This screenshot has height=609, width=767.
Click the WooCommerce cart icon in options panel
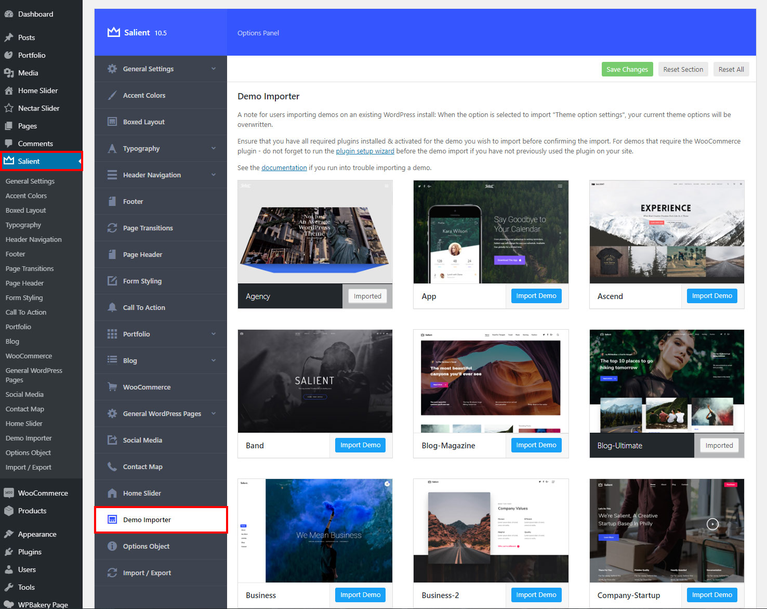click(112, 387)
